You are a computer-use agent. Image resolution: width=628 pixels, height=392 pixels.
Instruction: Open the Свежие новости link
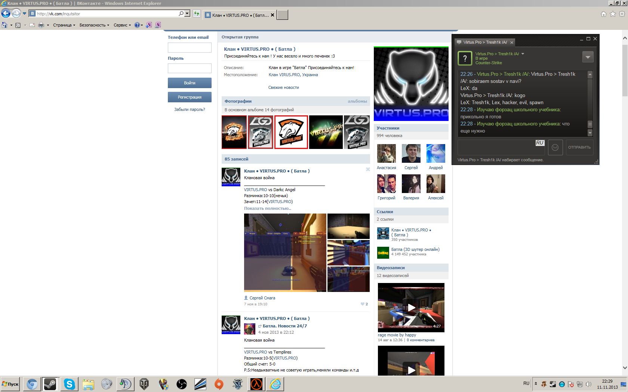283,87
